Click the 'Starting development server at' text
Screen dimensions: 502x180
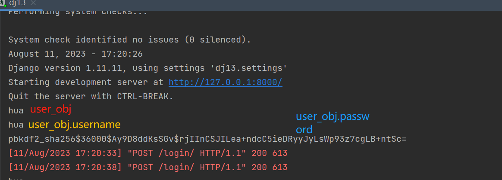(86, 82)
